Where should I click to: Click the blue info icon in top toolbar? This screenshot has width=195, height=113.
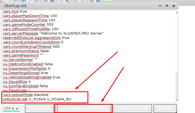pos(52,1)
